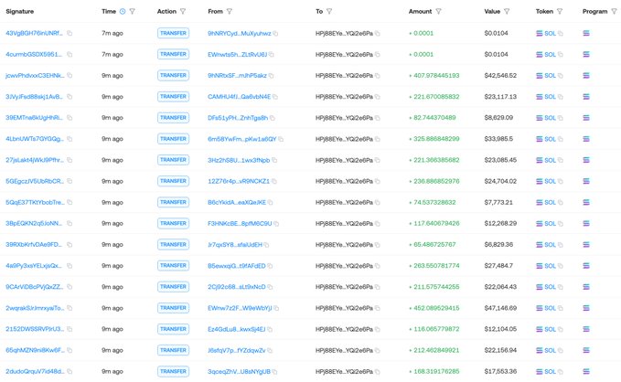Open sender account 3Hz2hS8U...1wx3fNpb
The height and width of the screenshot is (382, 621).
239,160
